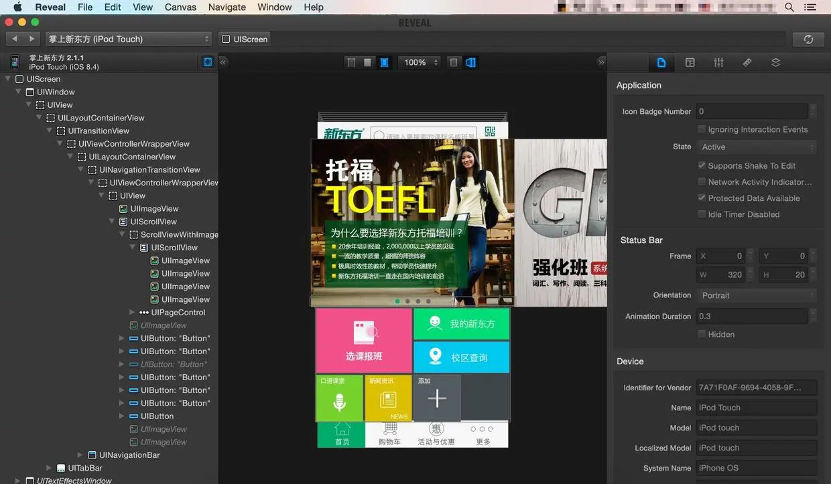Open the 100% zoom level dropdown
This screenshot has width=831, height=484.
420,62
